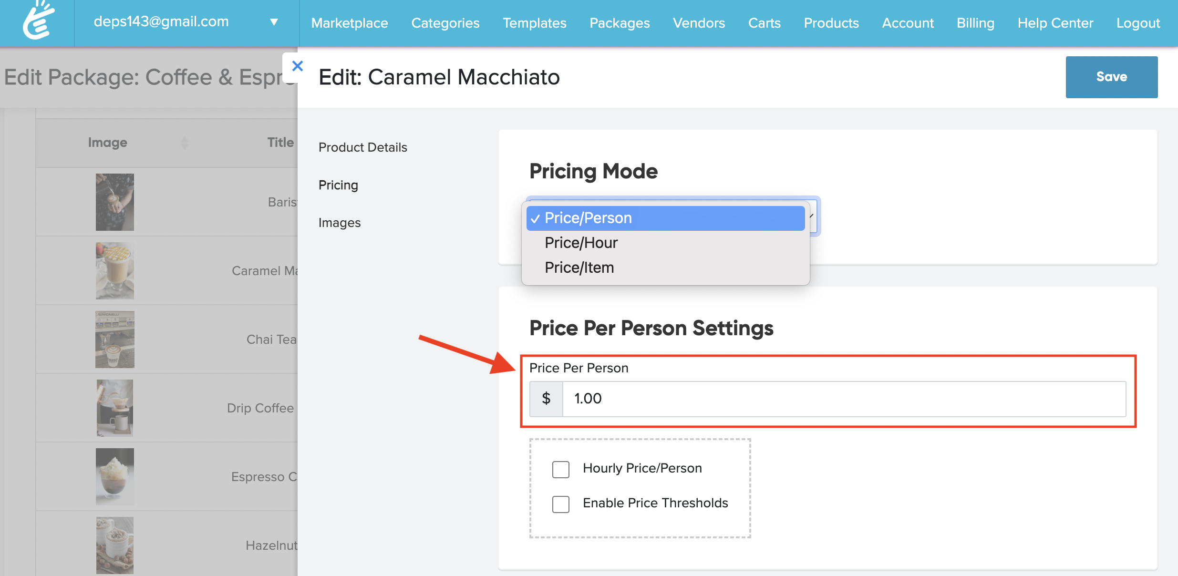This screenshot has width=1178, height=576.
Task: Switch to Images section
Action: tap(339, 223)
